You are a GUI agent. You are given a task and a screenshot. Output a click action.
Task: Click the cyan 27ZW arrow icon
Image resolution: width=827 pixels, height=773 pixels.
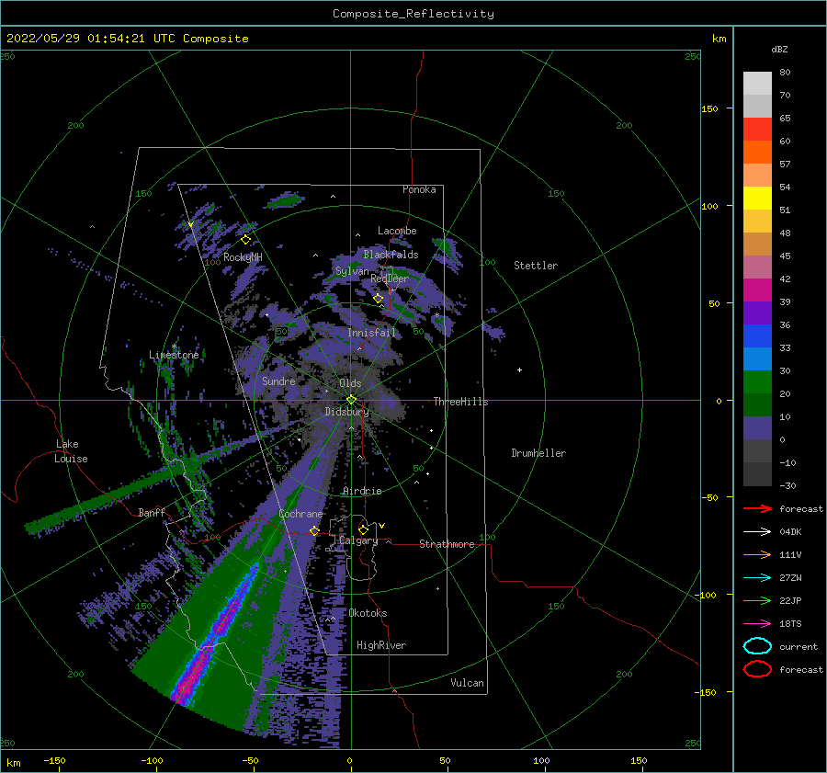coord(757,578)
